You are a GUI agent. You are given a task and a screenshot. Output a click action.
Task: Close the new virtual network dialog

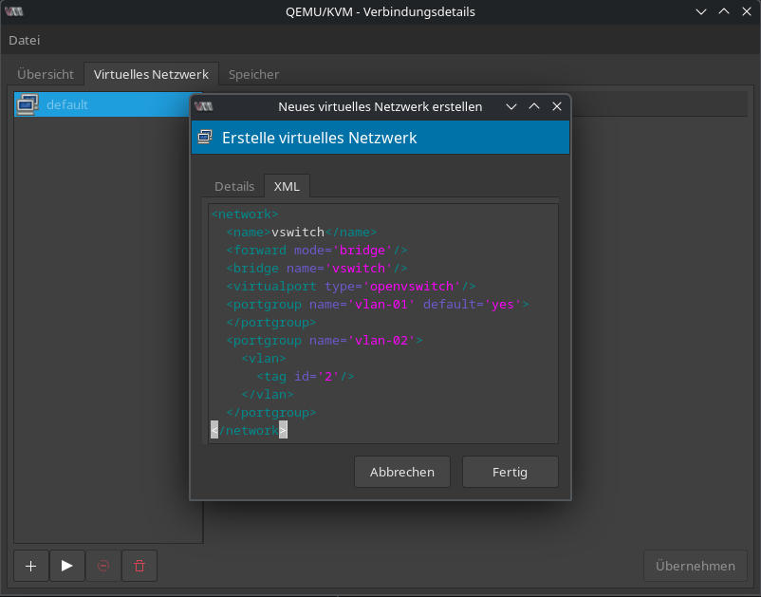[557, 107]
